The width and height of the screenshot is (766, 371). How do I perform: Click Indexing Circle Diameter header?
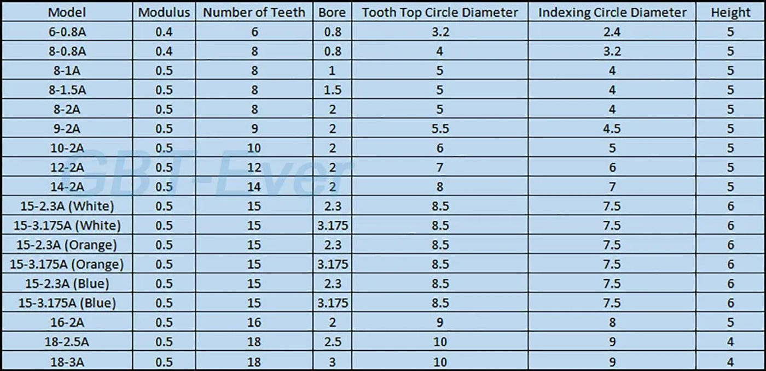pyautogui.click(x=612, y=12)
